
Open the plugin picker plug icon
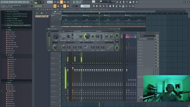[x=113, y=6]
